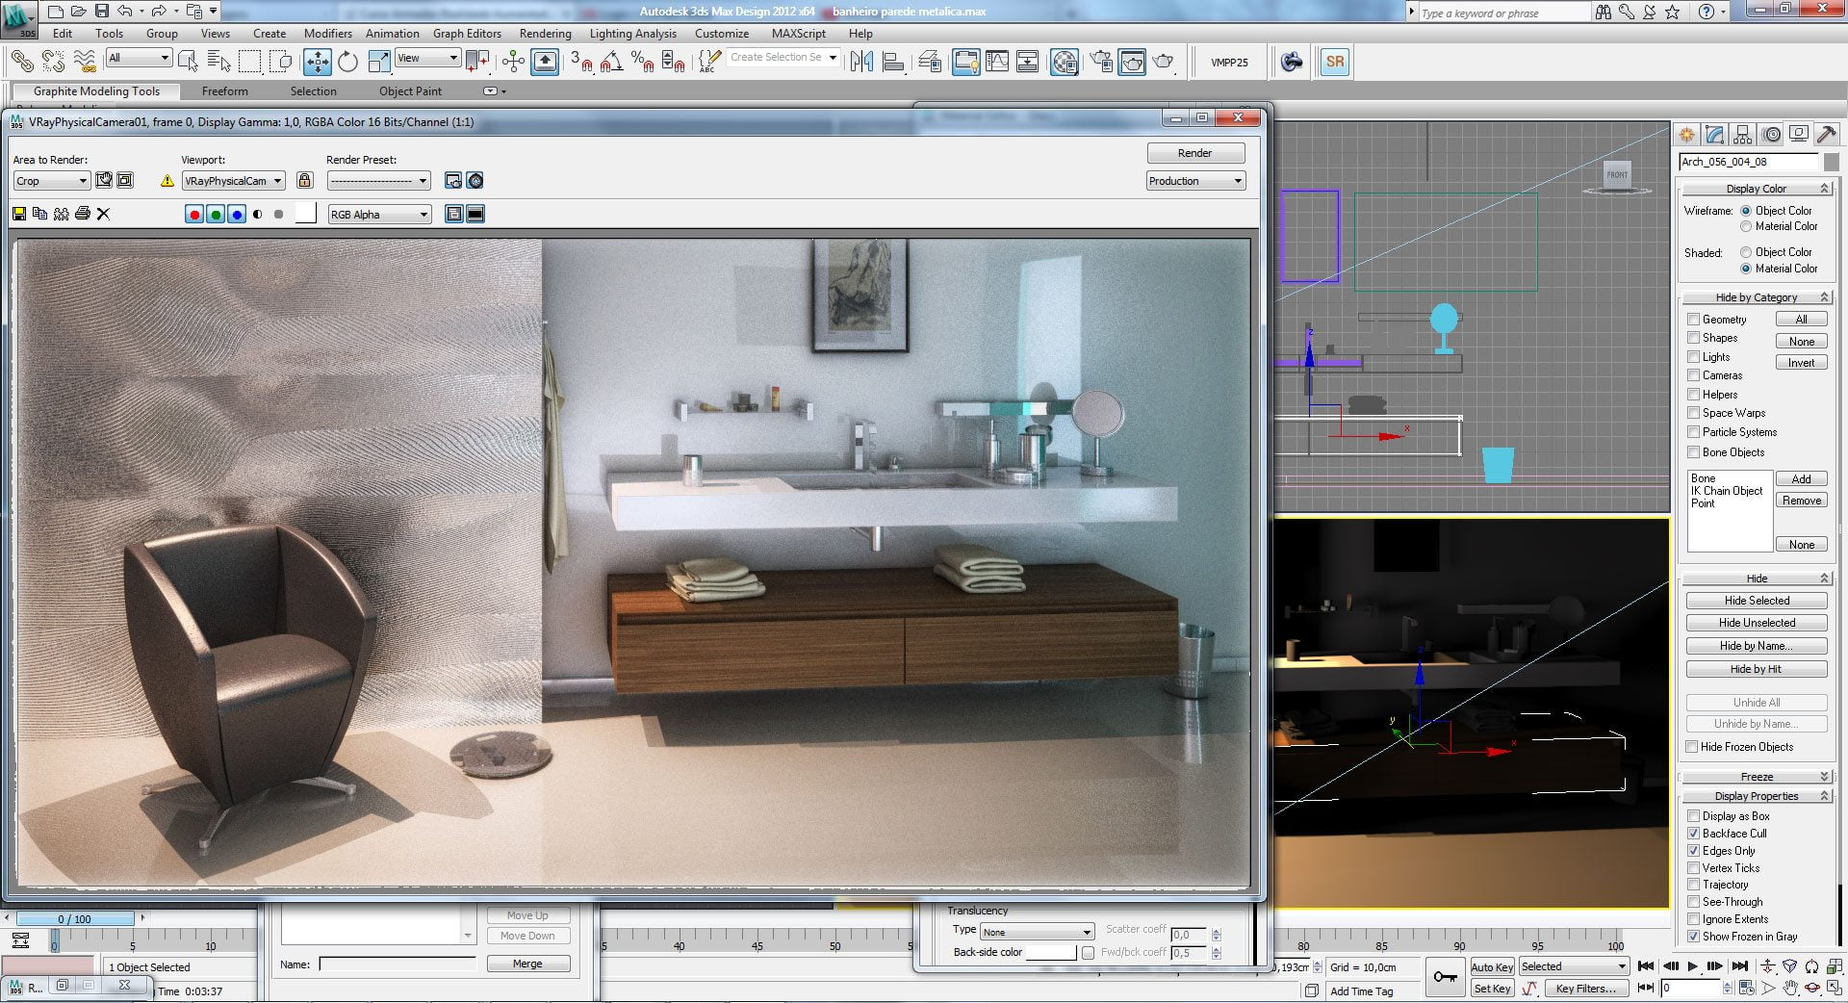Open the Render Preset dropdown
Image resolution: width=1848 pixels, height=1003 pixels.
click(379, 181)
